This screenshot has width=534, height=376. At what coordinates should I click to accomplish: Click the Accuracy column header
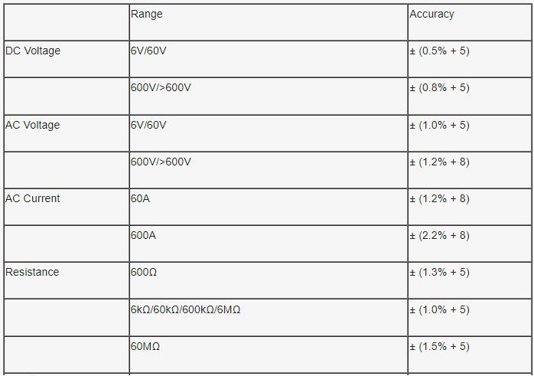[431, 15]
